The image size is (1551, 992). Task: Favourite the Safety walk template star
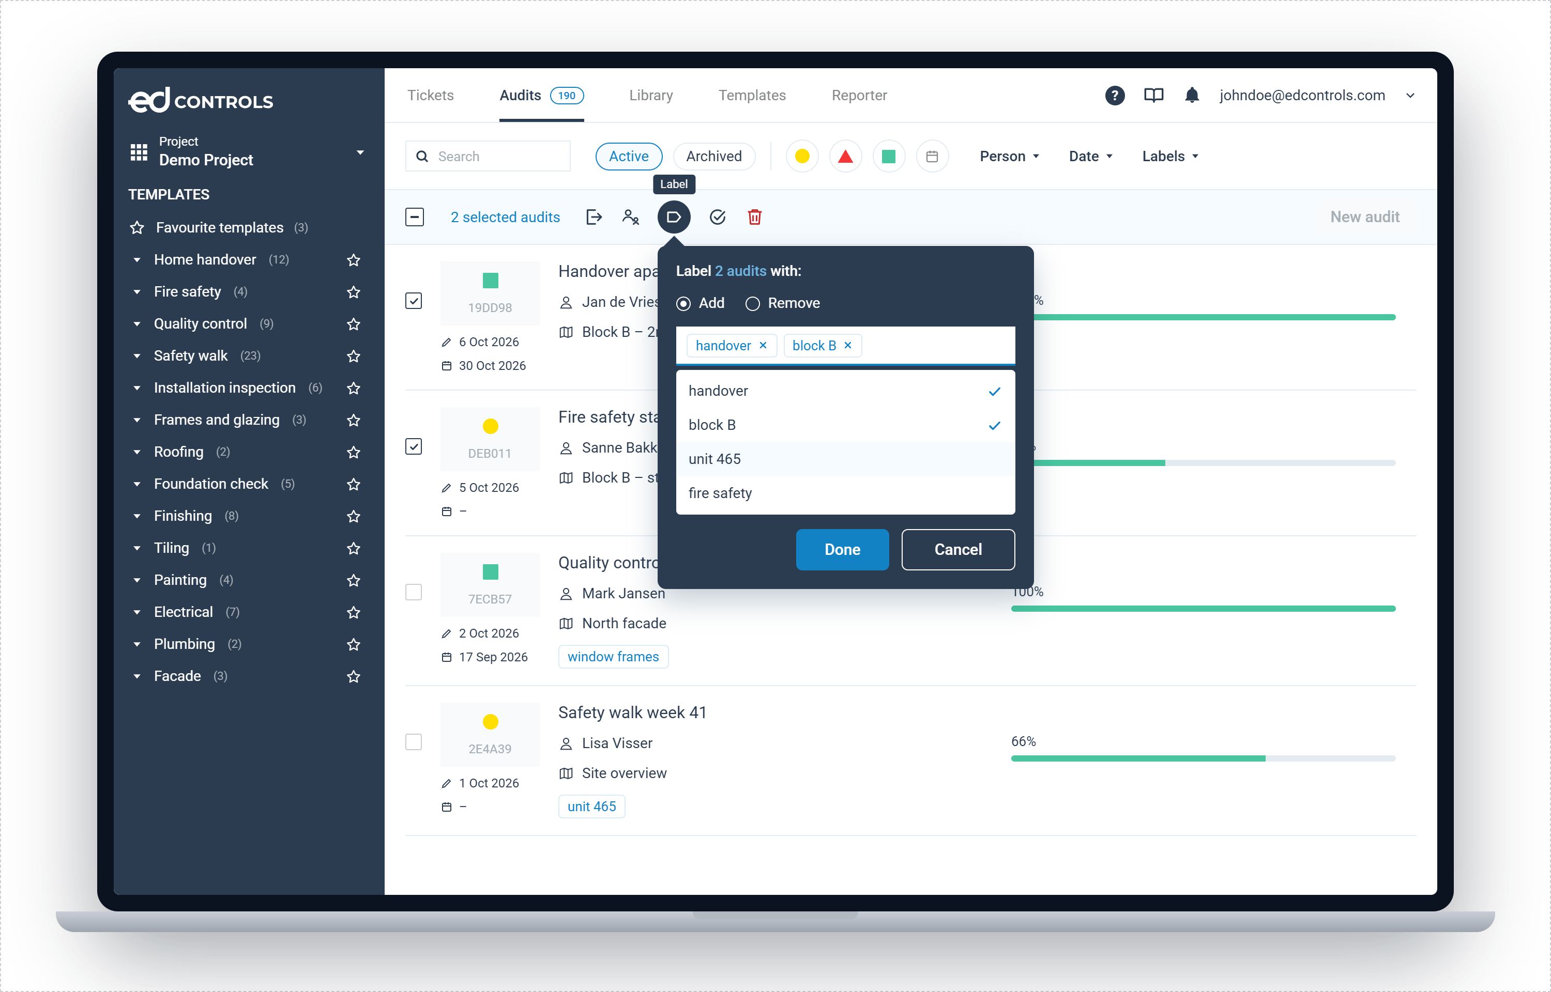353,356
